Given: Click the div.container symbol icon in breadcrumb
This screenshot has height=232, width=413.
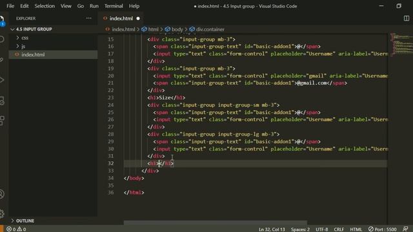Looking at the screenshot, I should (192, 29).
